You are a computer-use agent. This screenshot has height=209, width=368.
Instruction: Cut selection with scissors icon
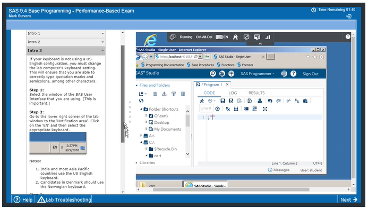click(288, 101)
